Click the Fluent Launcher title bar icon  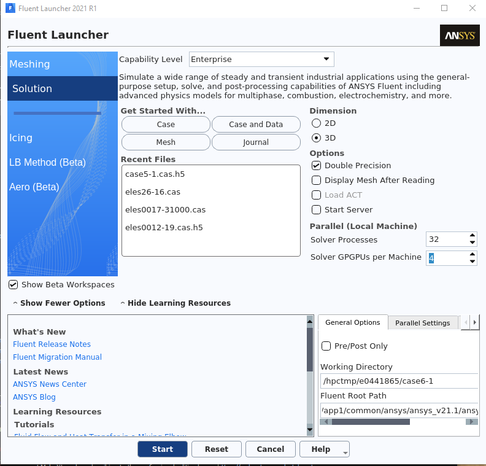pos(10,8)
